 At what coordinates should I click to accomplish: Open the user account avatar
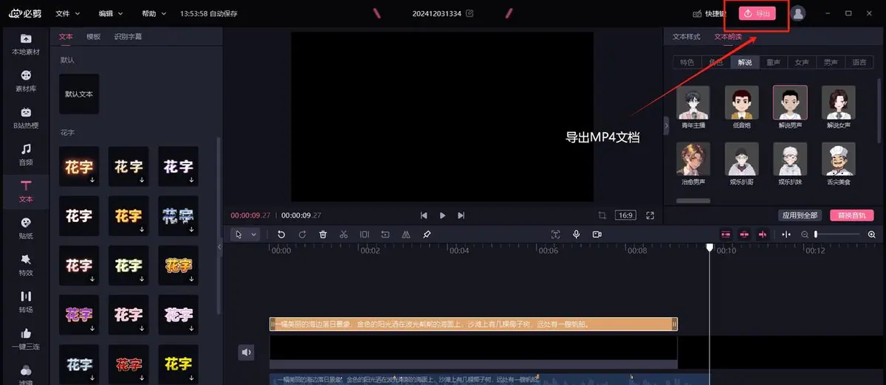pyautogui.click(x=798, y=13)
